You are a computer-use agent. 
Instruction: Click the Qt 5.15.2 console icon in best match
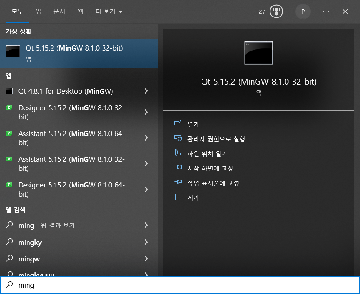point(13,51)
